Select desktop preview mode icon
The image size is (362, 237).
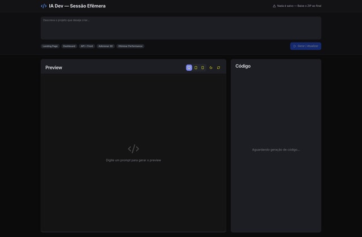(x=189, y=68)
